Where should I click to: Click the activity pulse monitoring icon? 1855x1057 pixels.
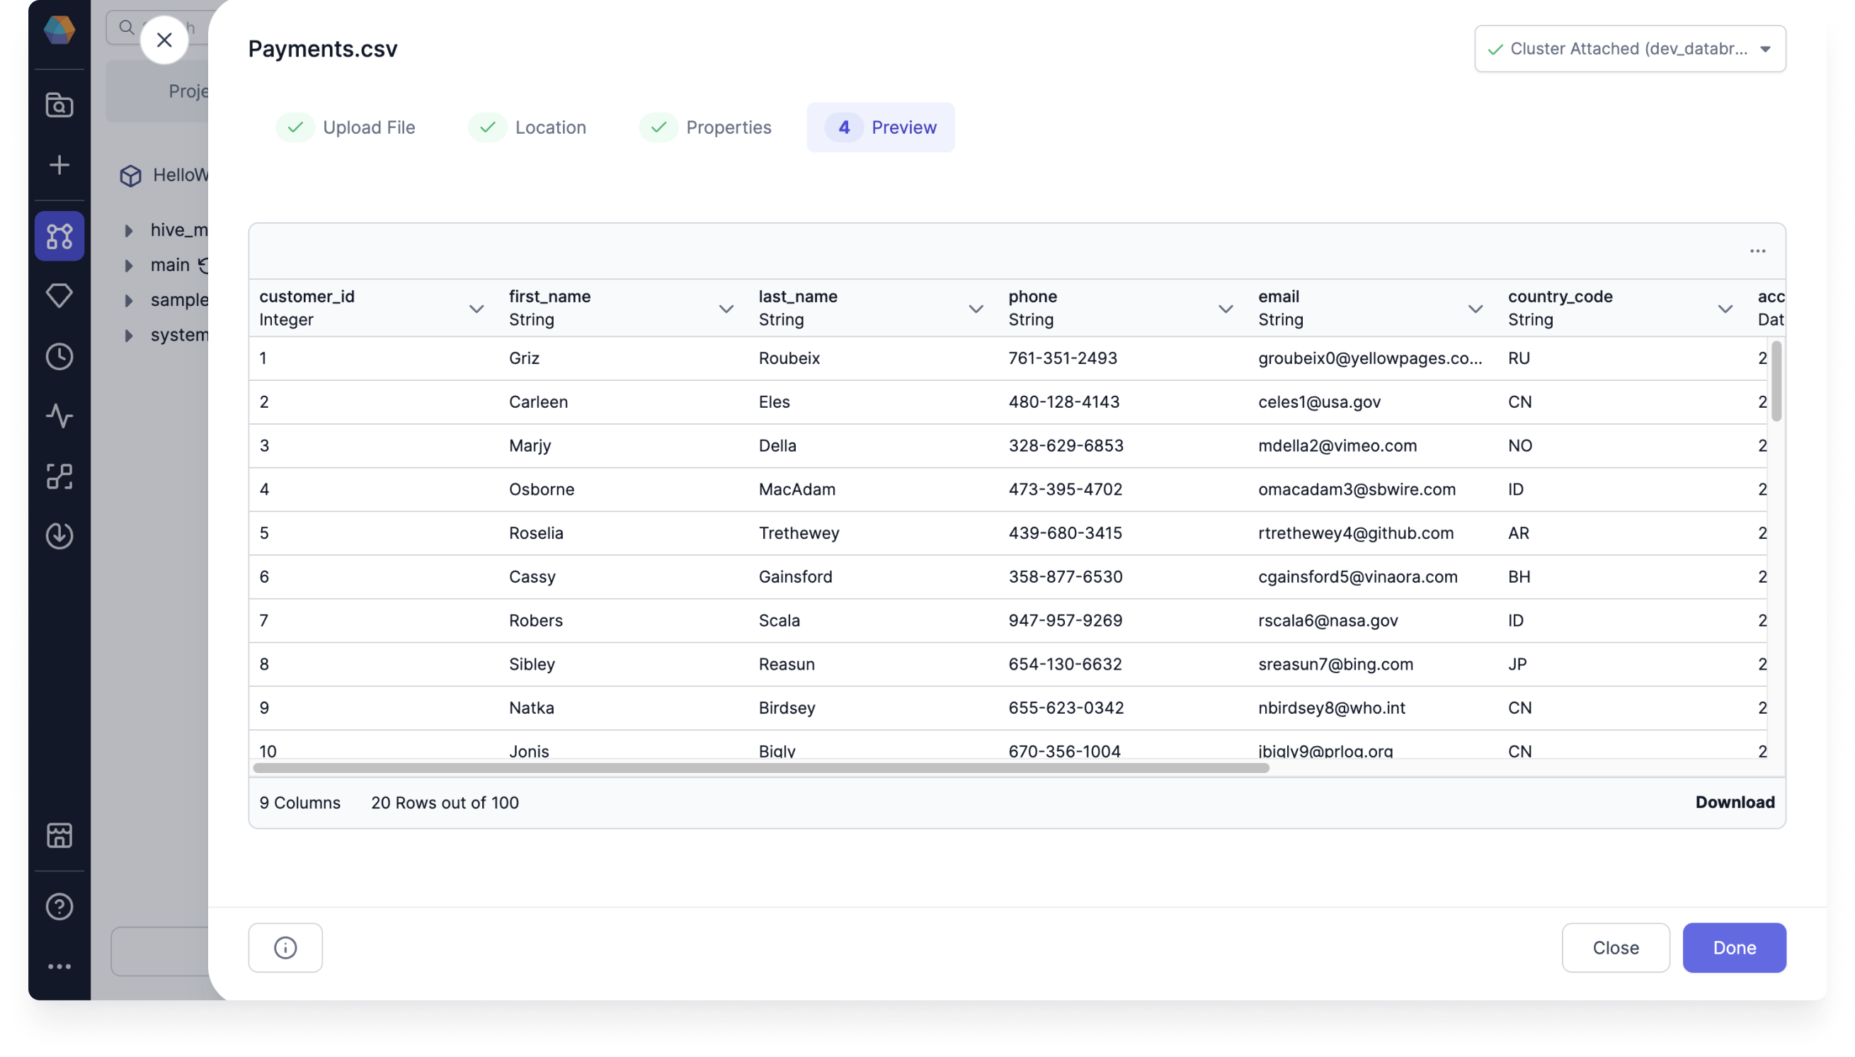pos(59,416)
